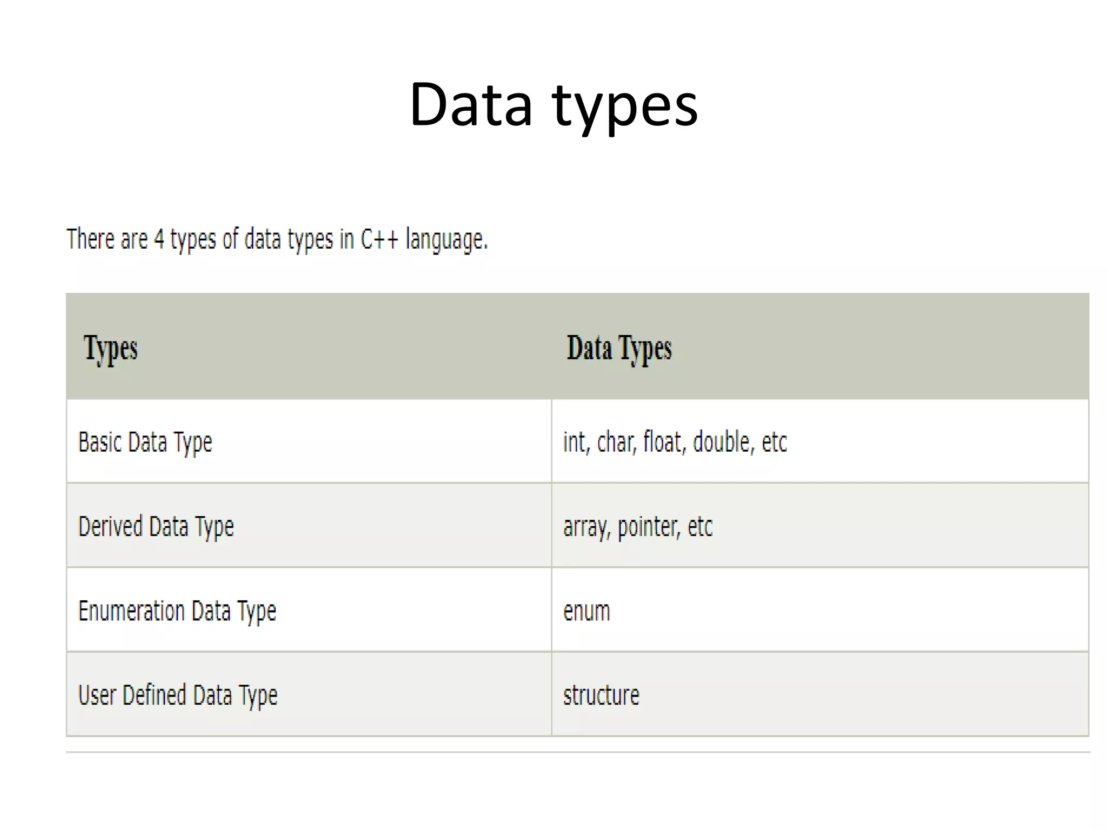Image resolution: width=1107 pixels, height=830 pixels.
Task: Click the number '4' in the sentence
Action: click(x=159, y=239)
